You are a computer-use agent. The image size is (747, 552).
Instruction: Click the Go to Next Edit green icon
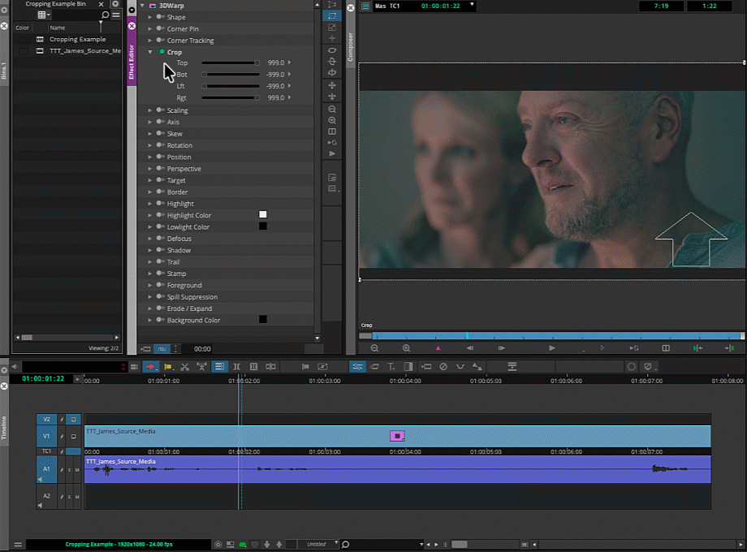pyautogui.click(x=729, y=348)
